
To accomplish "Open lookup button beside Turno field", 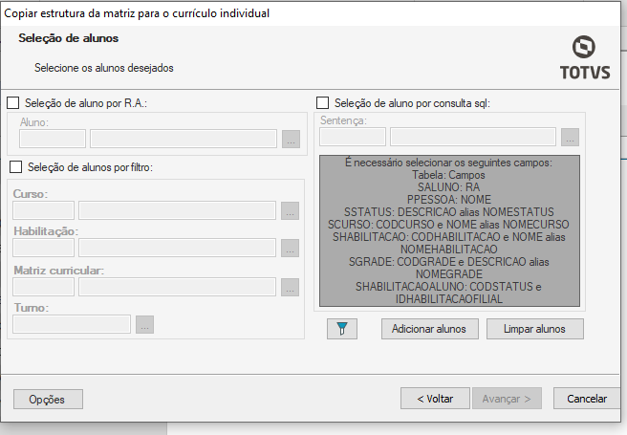I will (144, 324).
